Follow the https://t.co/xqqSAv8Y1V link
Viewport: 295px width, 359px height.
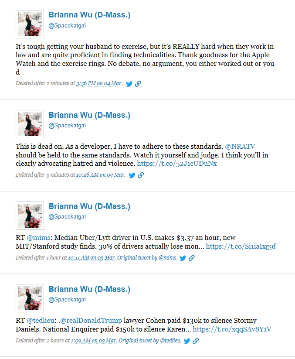(x=232, y=329)
